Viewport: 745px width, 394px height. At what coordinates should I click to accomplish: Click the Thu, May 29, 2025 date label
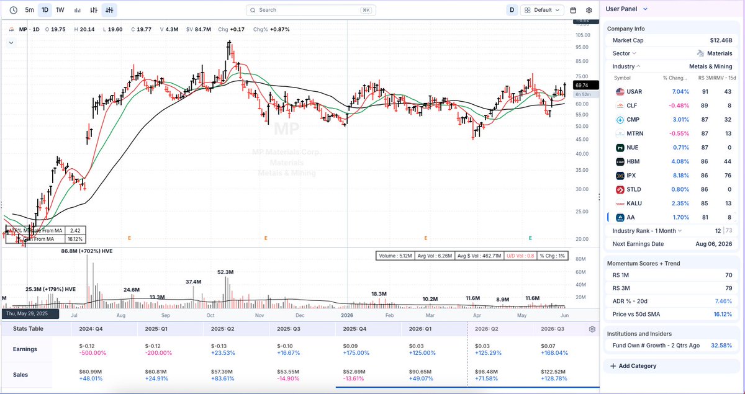coord(30,313)
